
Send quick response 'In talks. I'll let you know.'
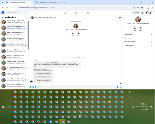[x=43, y=77]
